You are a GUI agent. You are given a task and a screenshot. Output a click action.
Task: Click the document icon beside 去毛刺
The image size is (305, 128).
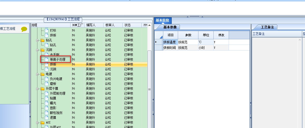coord(47,55)
